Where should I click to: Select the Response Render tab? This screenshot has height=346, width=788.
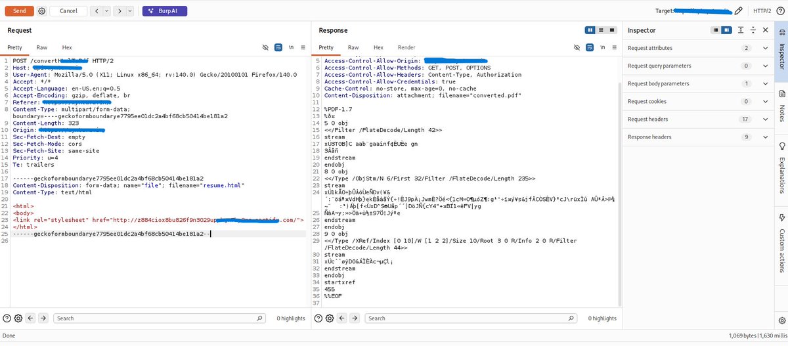click(406, 48)
